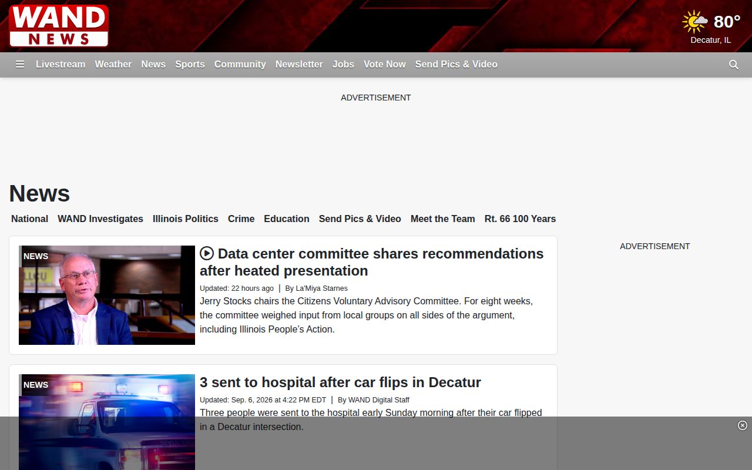The width and height of the screenshot is (752, 470).
Task: Open the sunny weather icon
Action: [x=695, y=22]
